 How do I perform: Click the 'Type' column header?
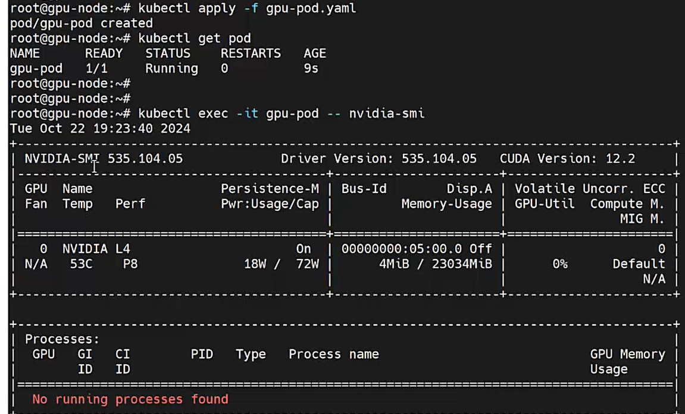pyautogui.click(x=251, y=354)
